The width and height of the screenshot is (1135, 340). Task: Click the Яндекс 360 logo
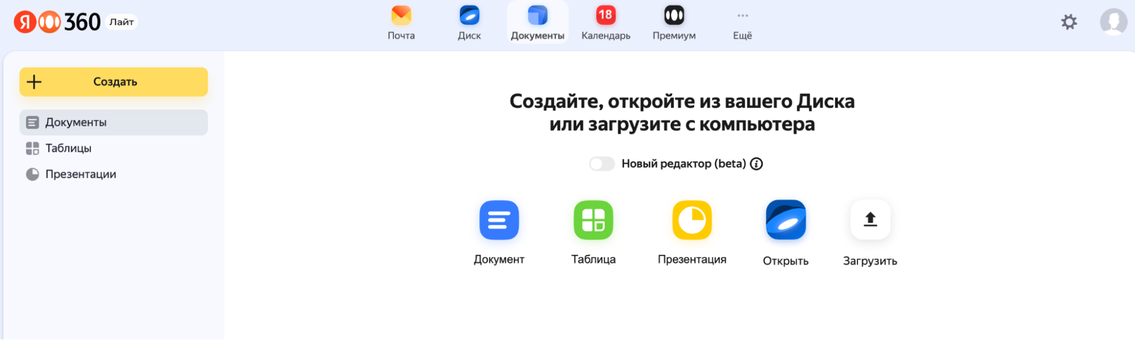point(57,22)
